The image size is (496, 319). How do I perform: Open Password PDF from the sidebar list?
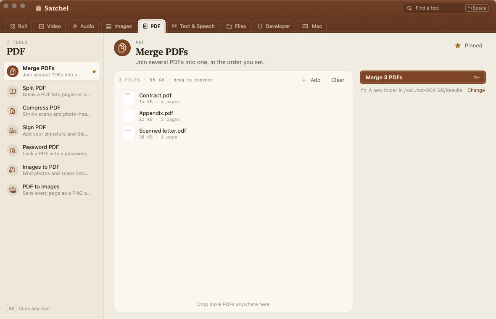(x=52, y=150)
